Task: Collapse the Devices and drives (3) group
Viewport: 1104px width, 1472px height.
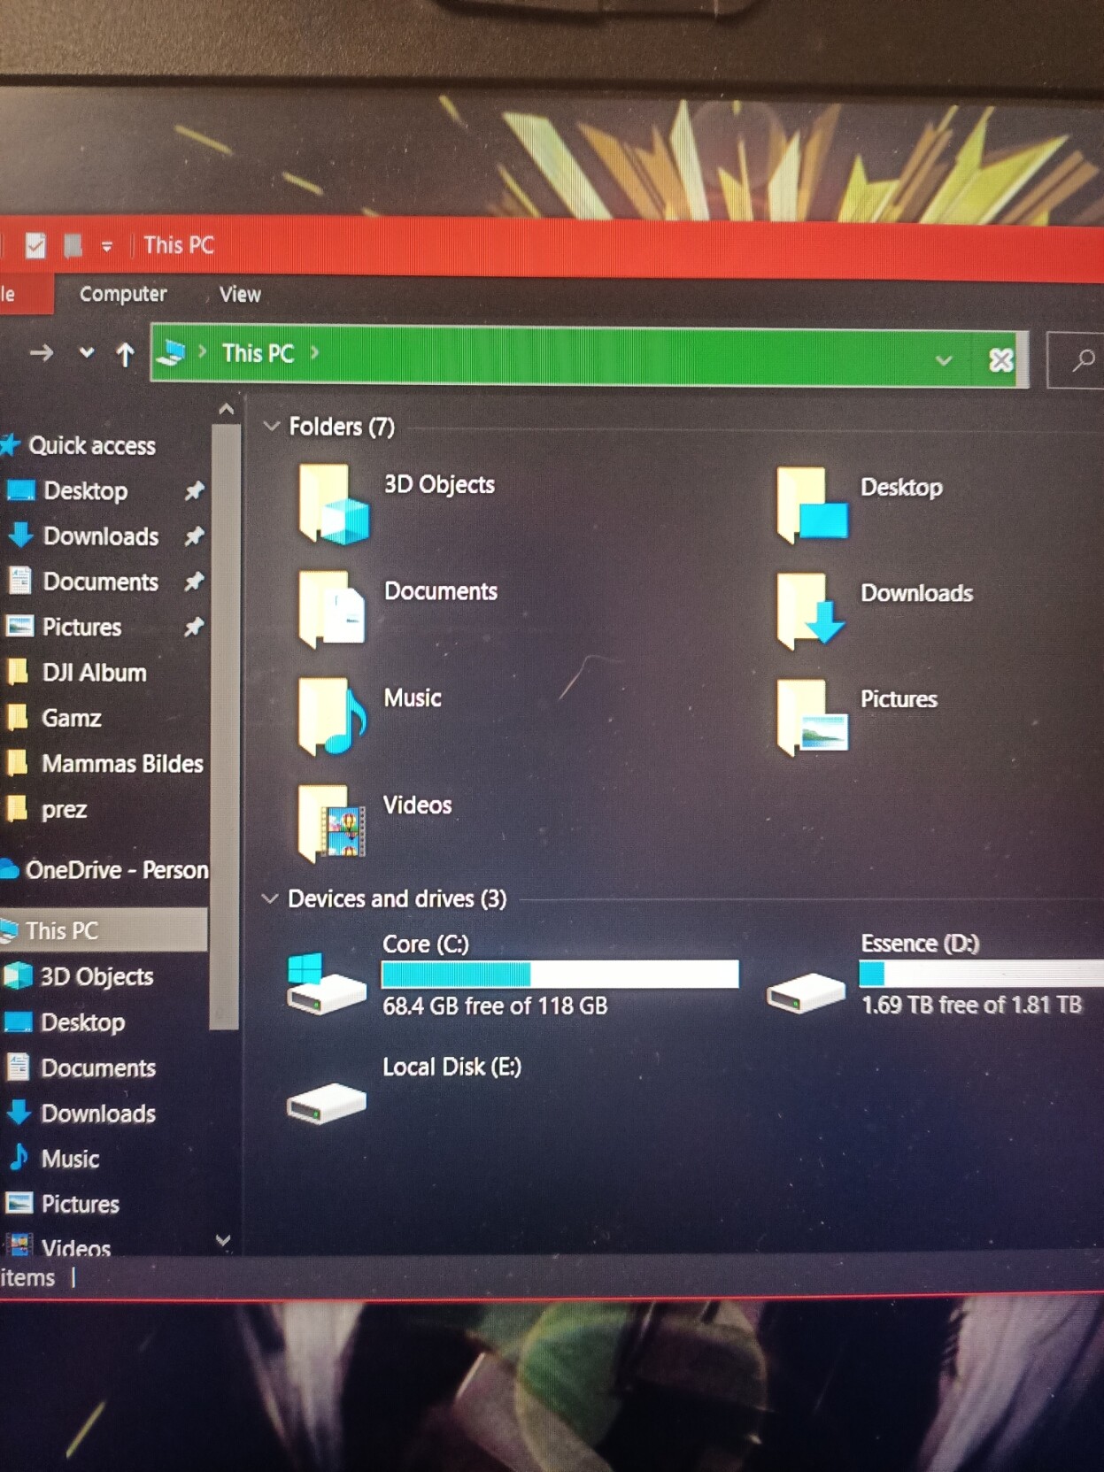Action: [x=270, y=898]
